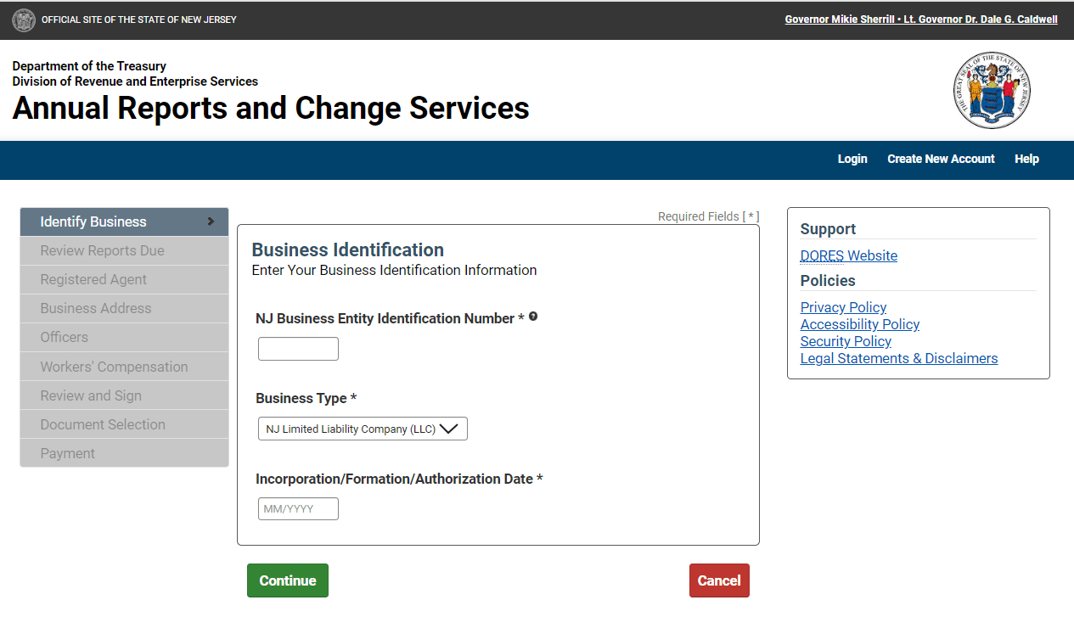
Task: Open the Accessibility Policy link
Action: tap(859, 324)
